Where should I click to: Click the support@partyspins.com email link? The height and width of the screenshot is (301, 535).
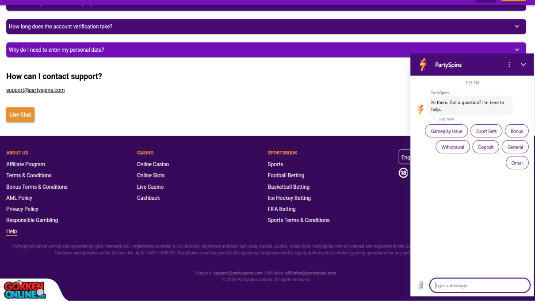(x=35, y=90)
